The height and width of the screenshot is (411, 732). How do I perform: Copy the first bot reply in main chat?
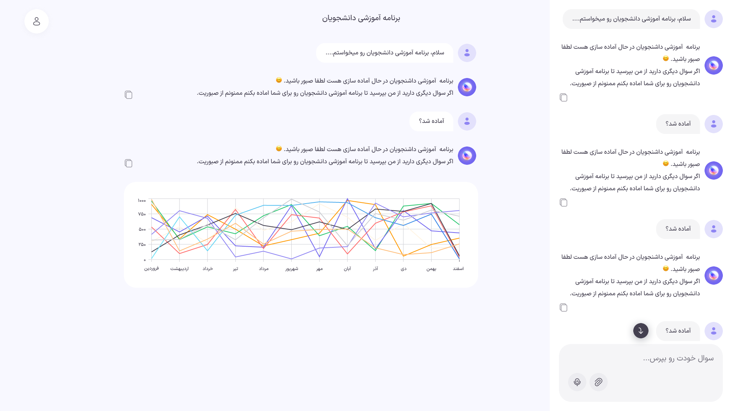pyautogui.click(x=128, y=95)
